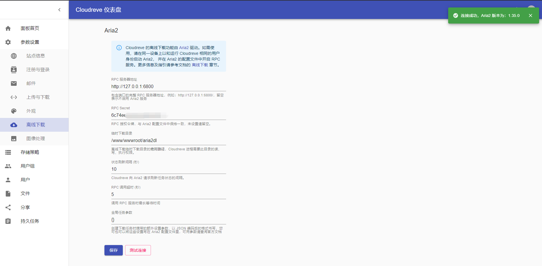The image size is (542, 266).
Task: Open the 文件 files page
Action: [x=34, y=194]
